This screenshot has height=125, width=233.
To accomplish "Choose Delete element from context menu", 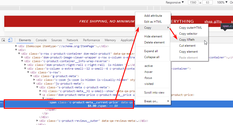I will [x=154, y=42].
